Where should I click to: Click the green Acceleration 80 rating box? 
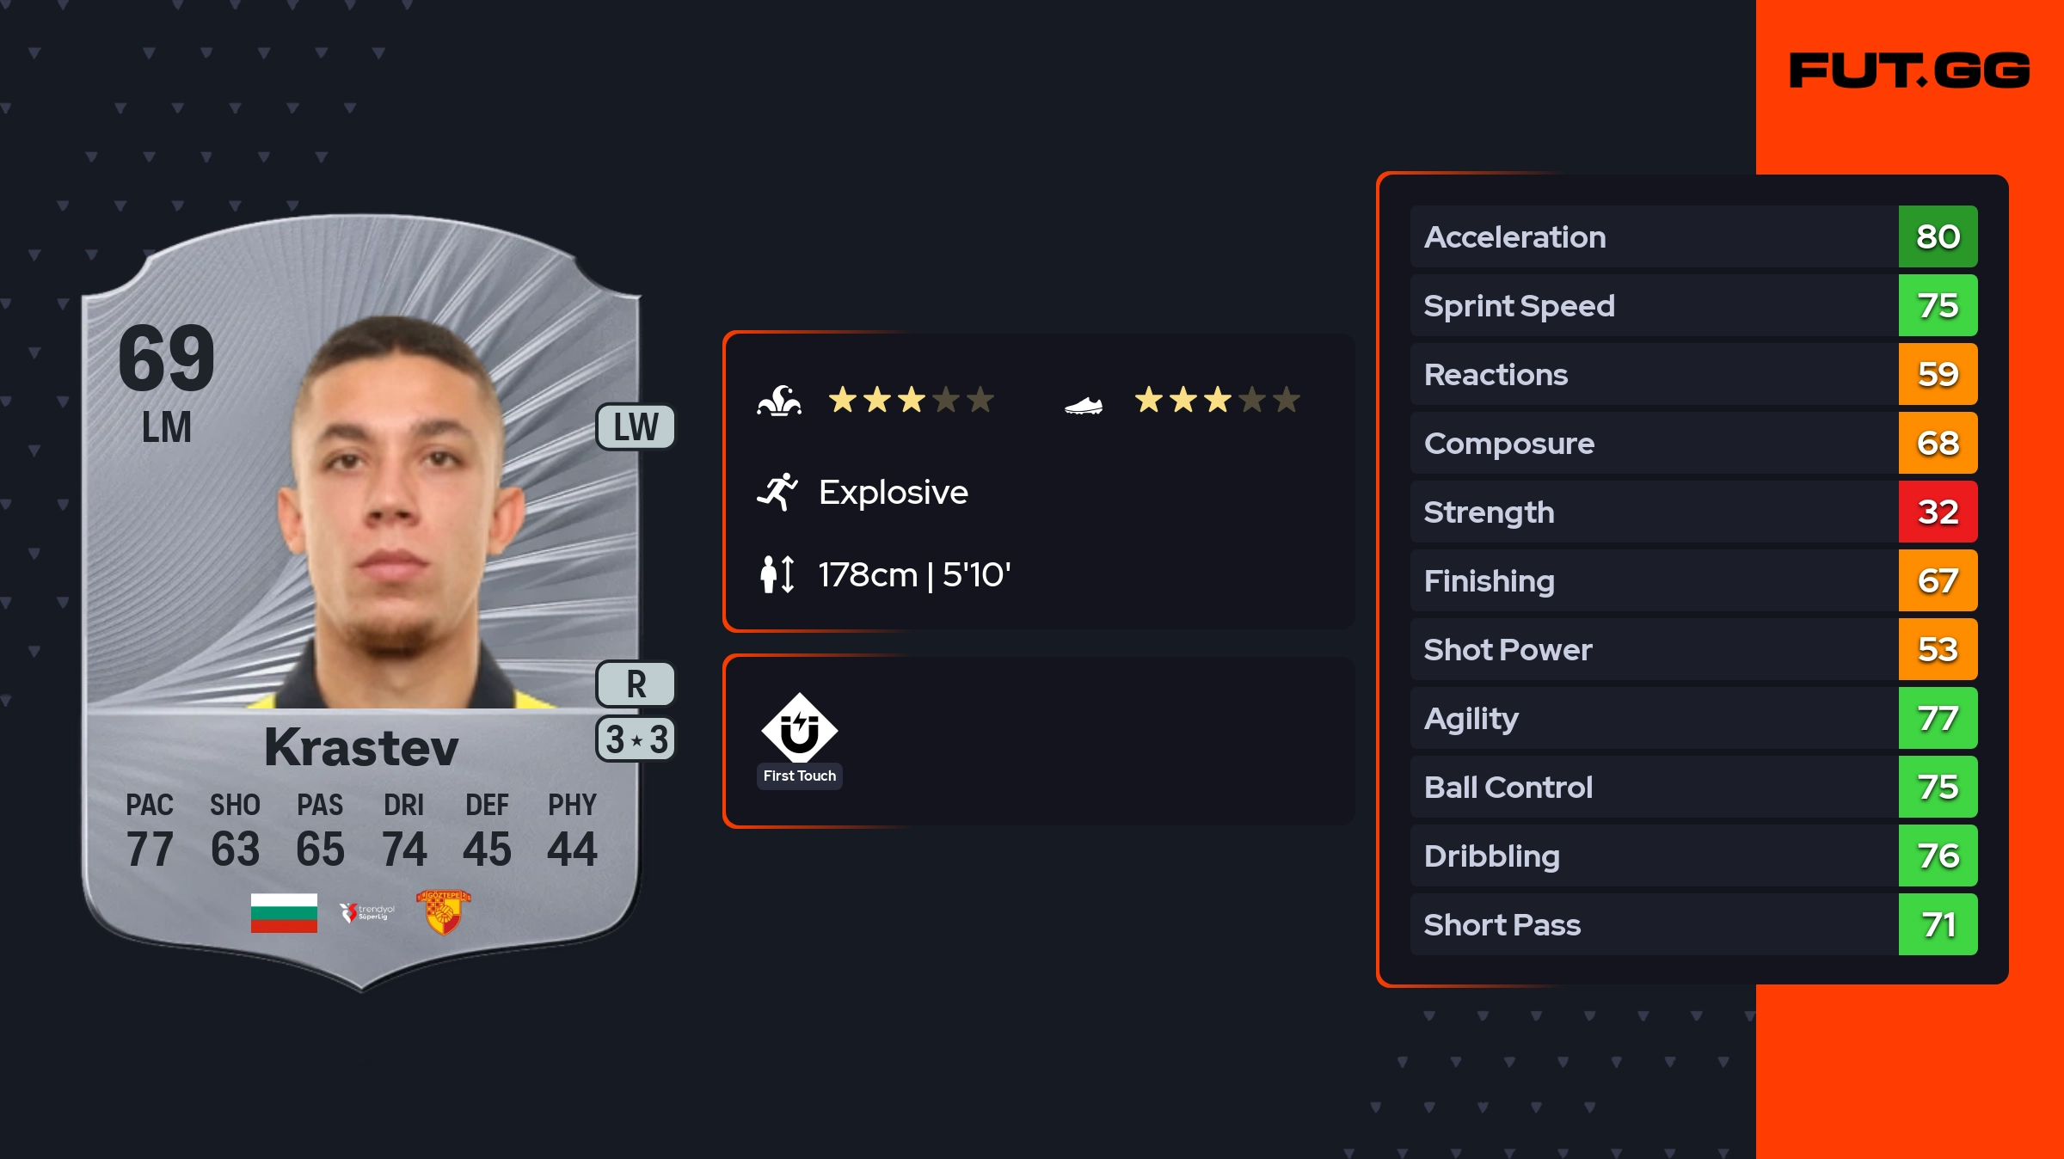click(x=1938, y=237)
